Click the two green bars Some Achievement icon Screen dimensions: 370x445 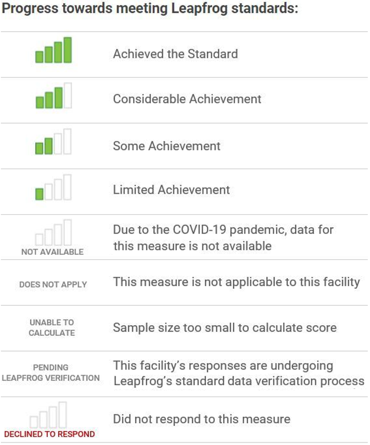53,142
